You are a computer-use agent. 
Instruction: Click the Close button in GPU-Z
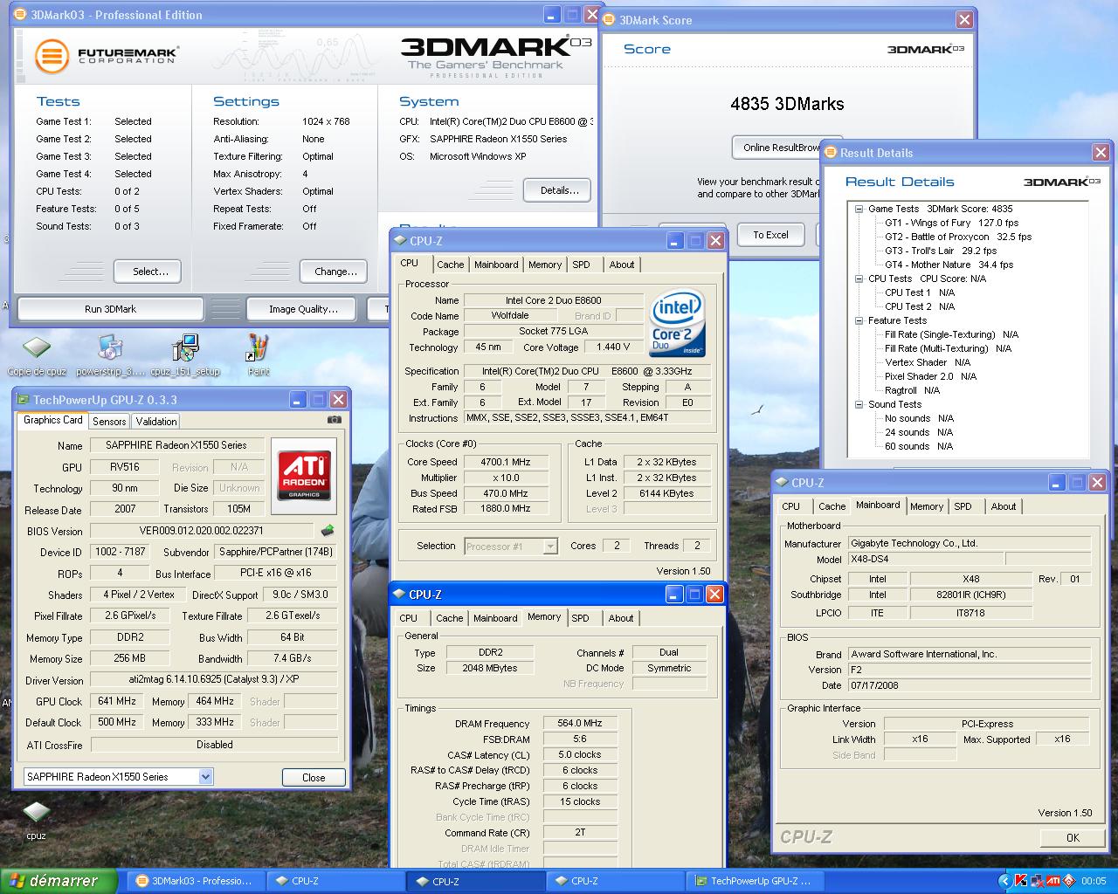pos(314,777)
